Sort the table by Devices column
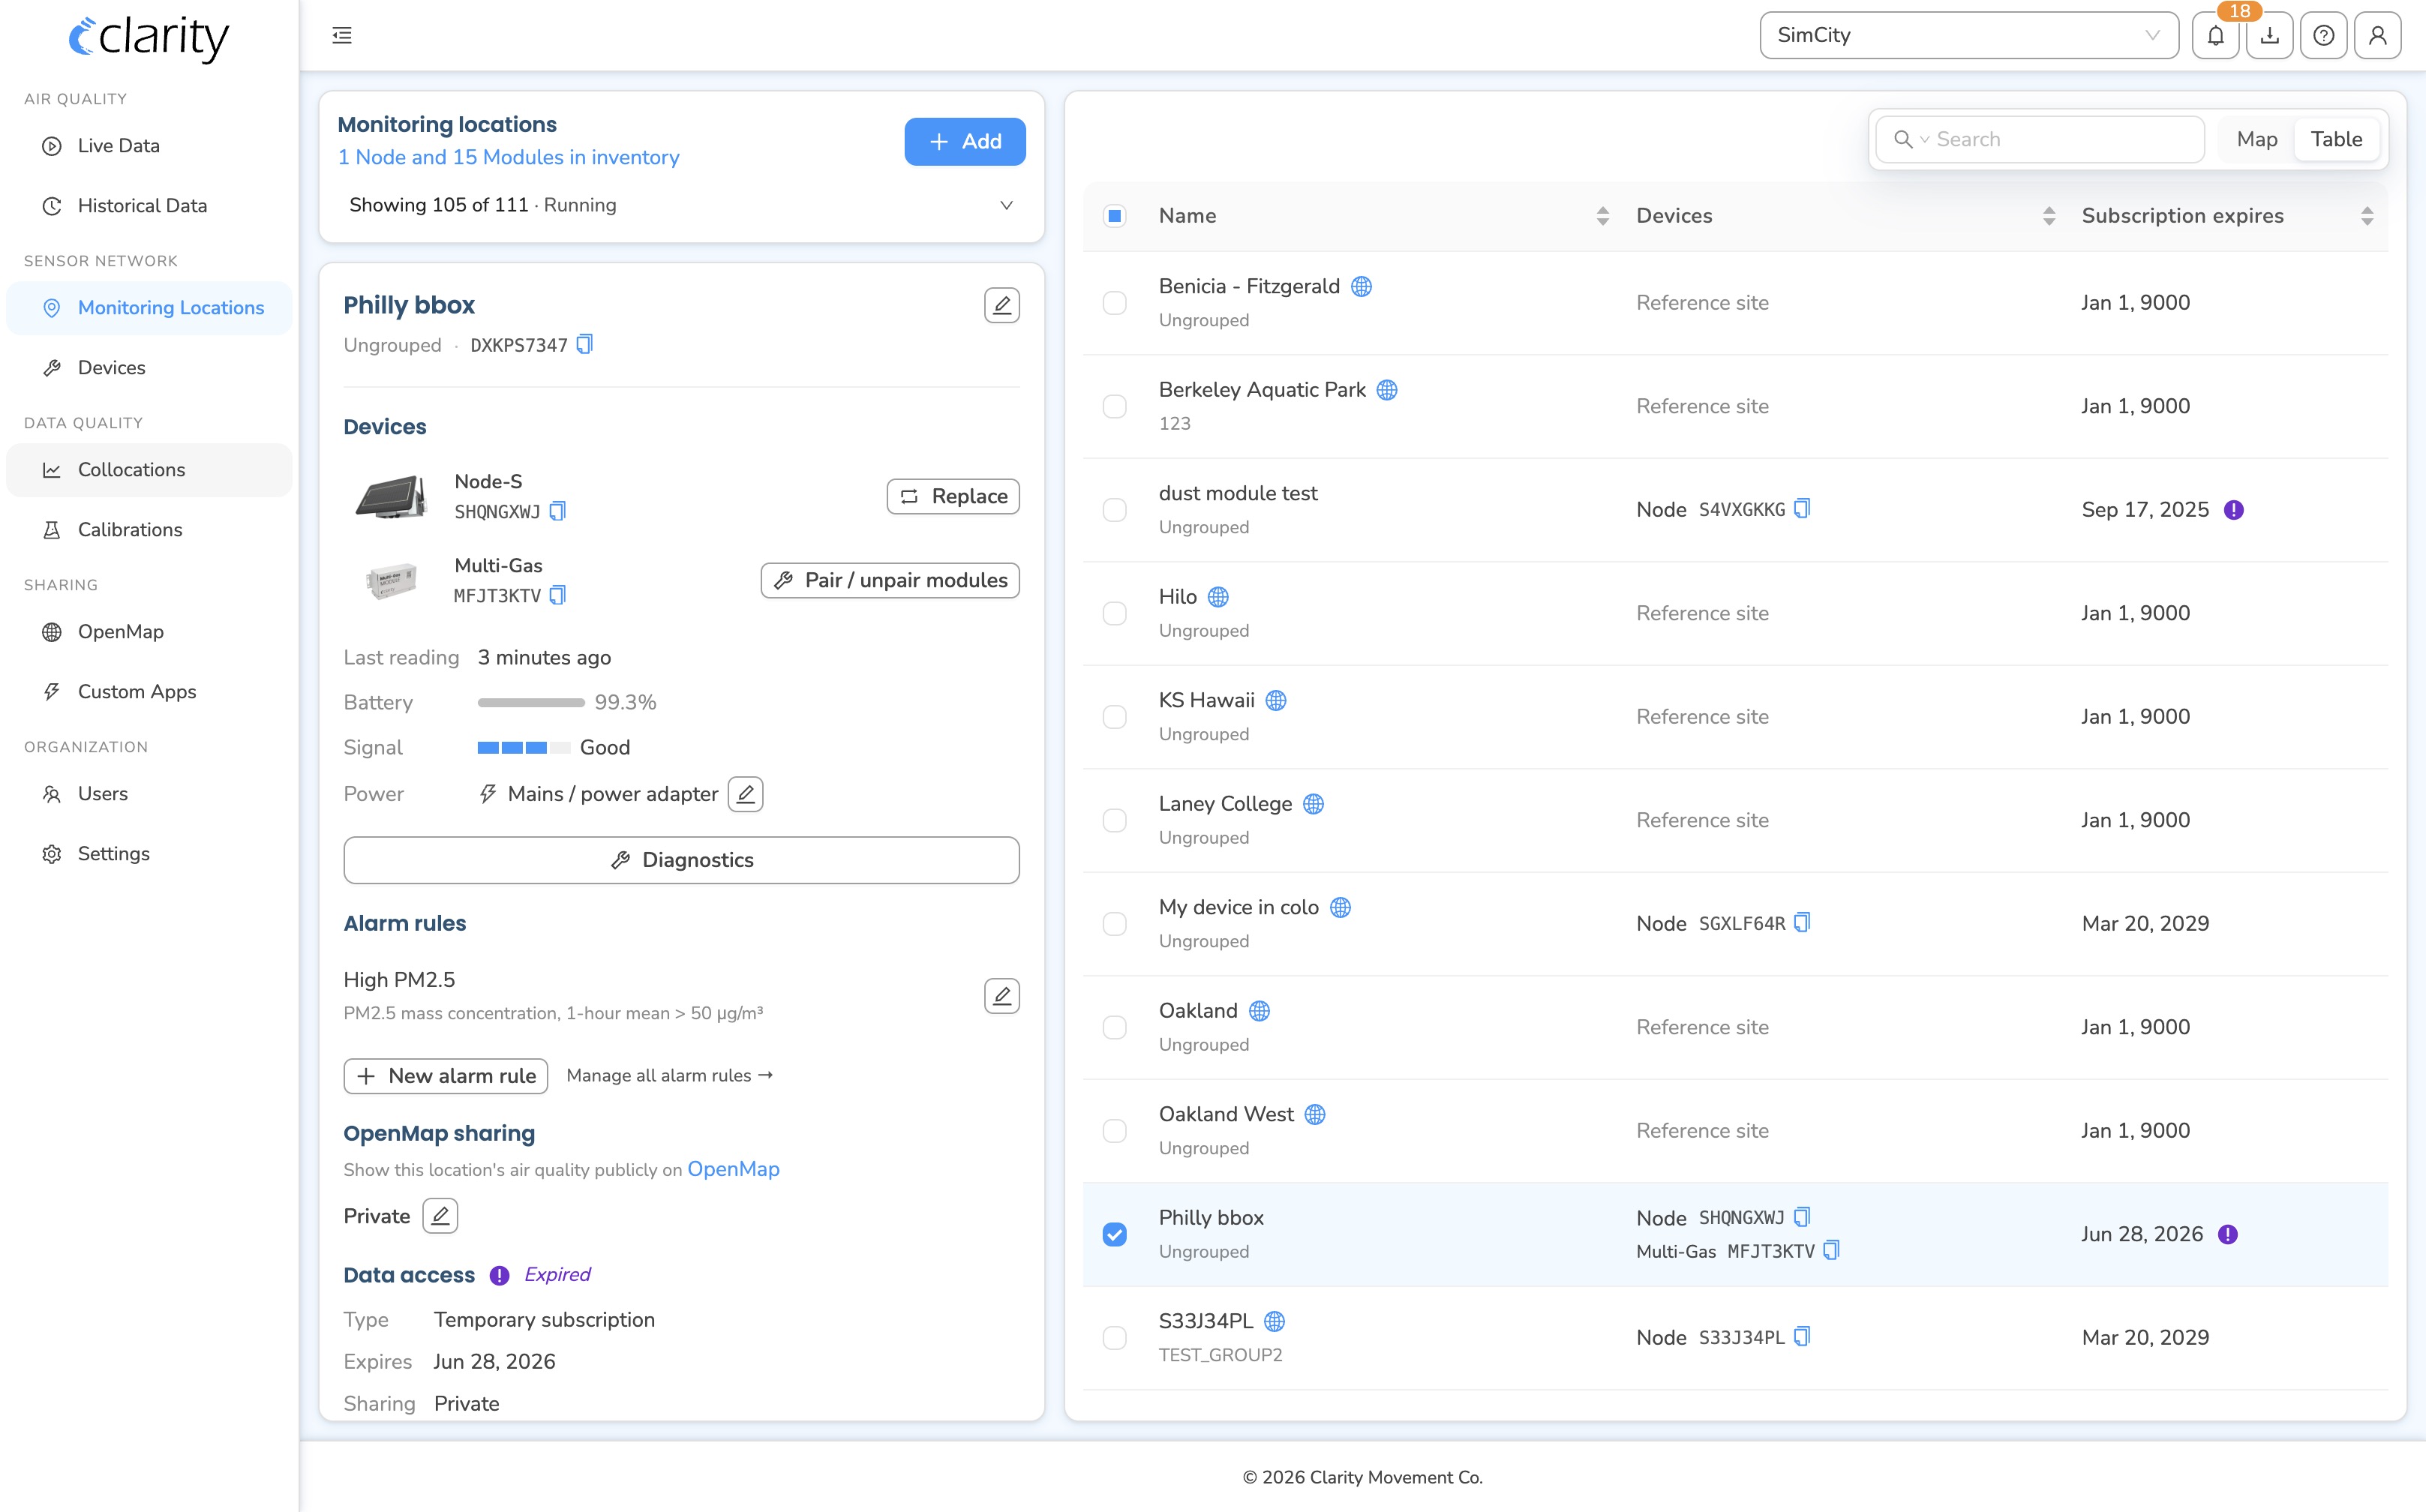 click(2049, 216)
